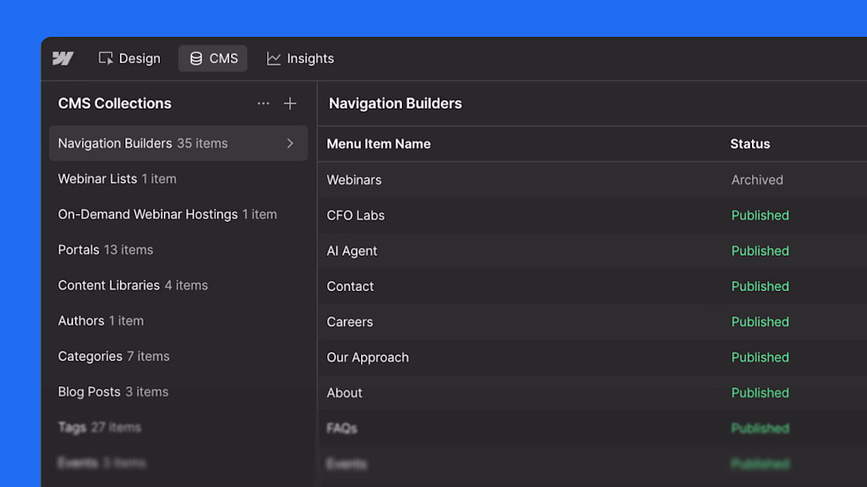Open the Tags collection
Viewport: 867px width, 487px height.
pos(178,427)
